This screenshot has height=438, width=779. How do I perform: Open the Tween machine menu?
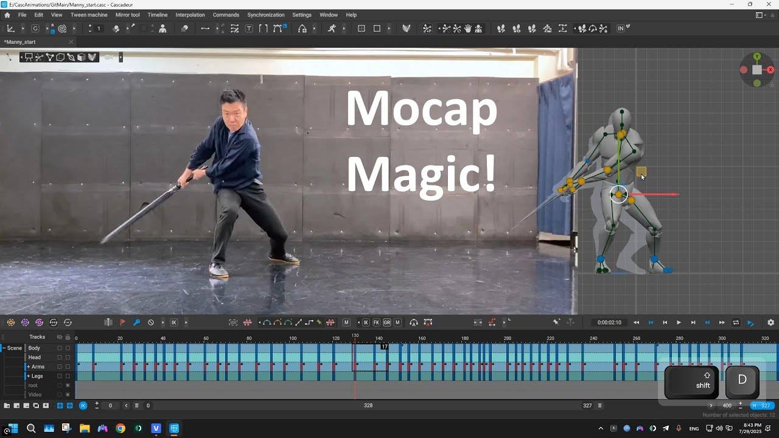(89, 15)
